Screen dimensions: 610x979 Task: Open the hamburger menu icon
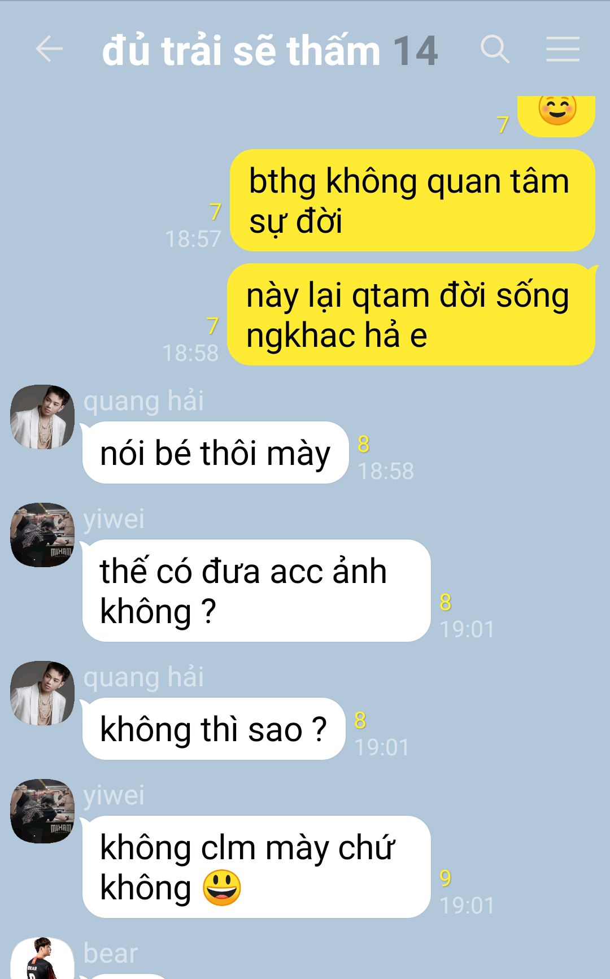[563, 49]
